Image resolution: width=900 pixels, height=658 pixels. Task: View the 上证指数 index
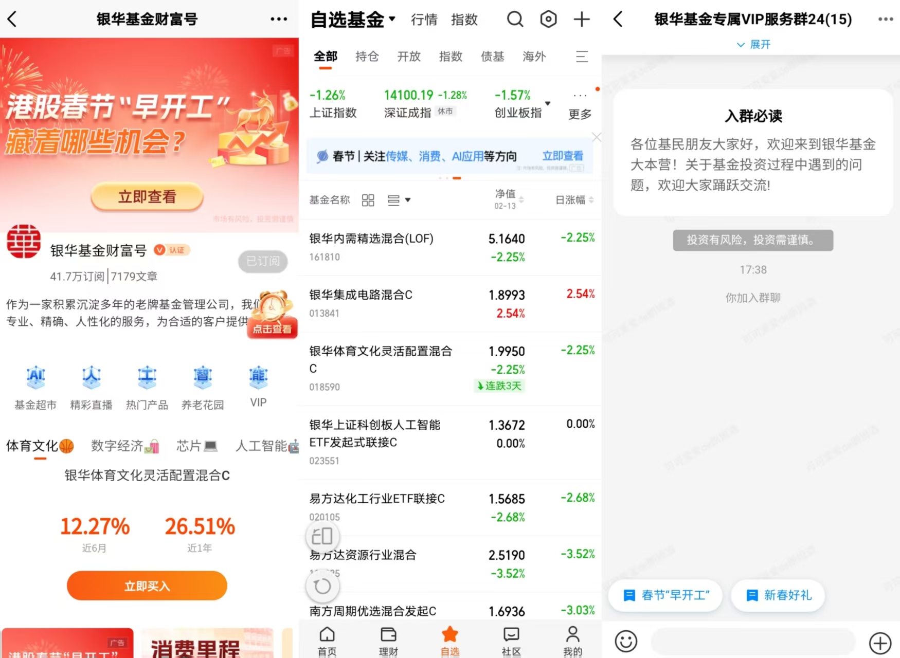[x=333, y=103]
